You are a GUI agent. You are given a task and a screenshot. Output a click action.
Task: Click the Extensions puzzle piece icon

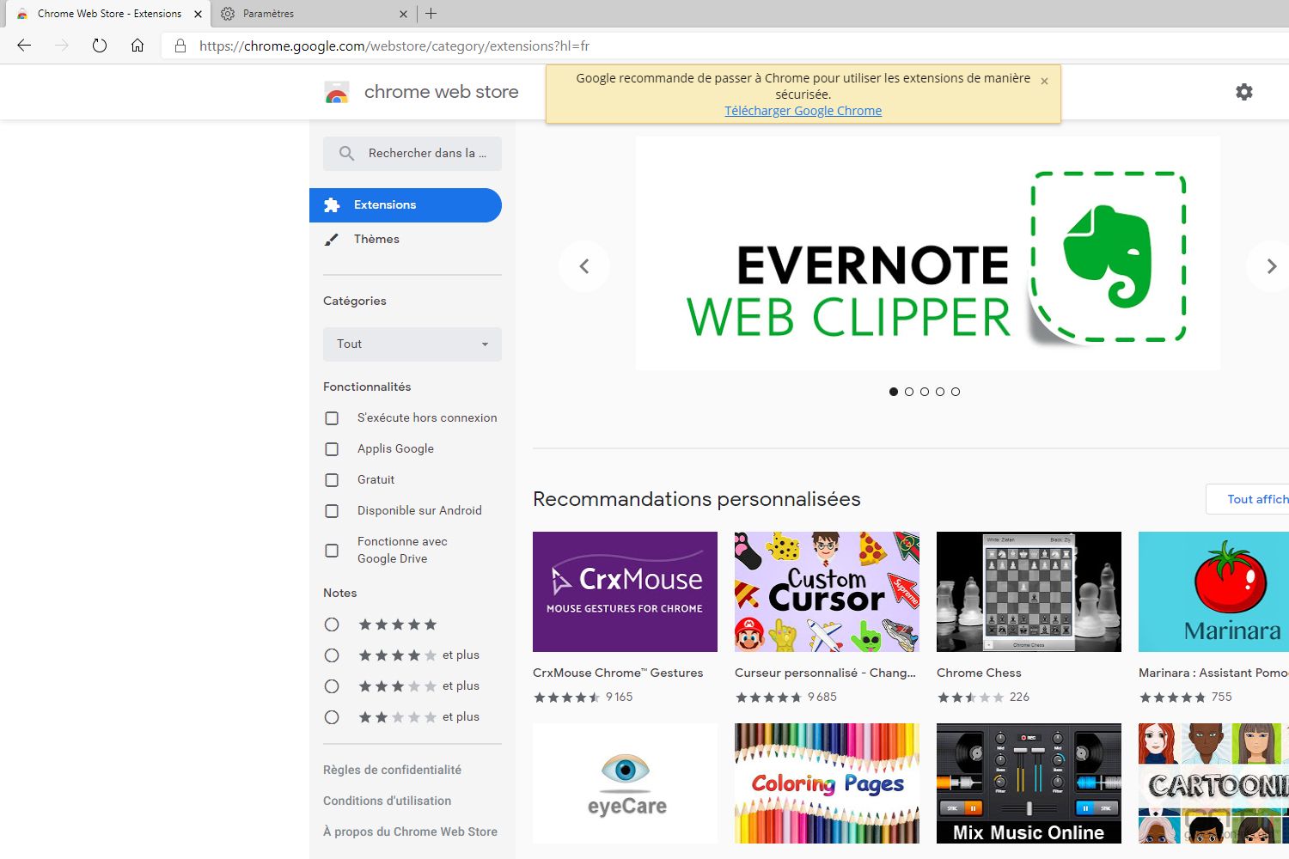(332, 204)
